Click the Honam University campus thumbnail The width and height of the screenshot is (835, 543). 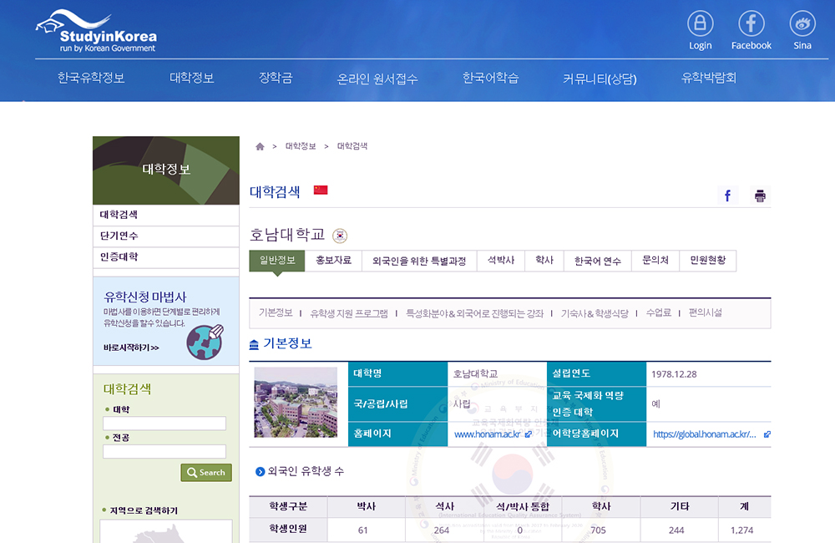pyautogui.click(x=296, y=402)
